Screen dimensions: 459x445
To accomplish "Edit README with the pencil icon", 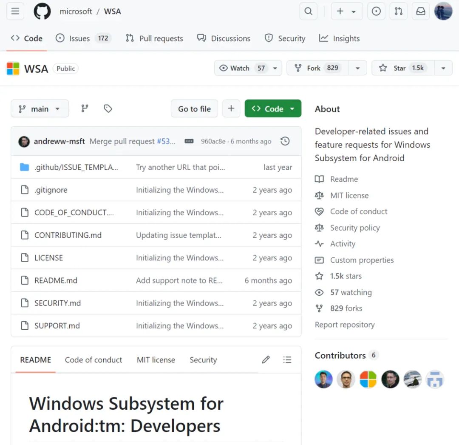I will (x=266, y=359).
